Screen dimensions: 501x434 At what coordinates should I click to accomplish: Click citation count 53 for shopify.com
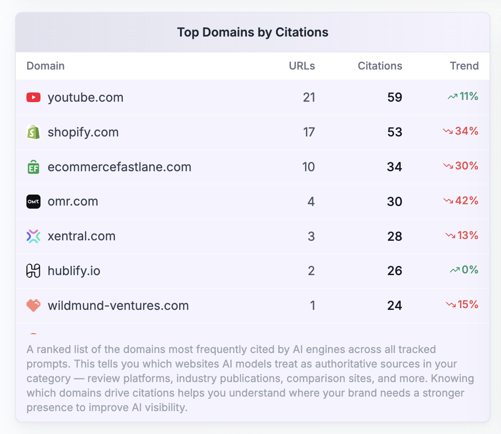click(394, 132)
